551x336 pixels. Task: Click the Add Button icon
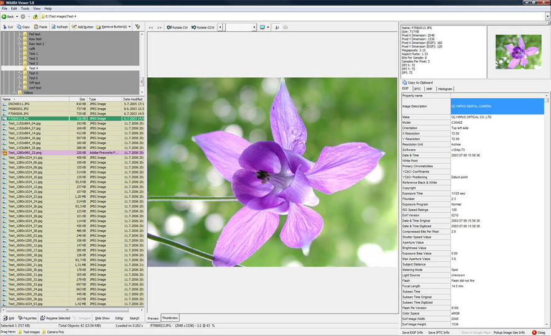(74, 27)
